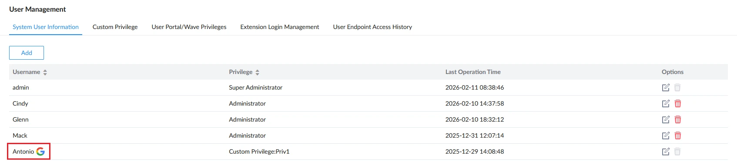Sort the table by Privilege

tap(258, 72)
